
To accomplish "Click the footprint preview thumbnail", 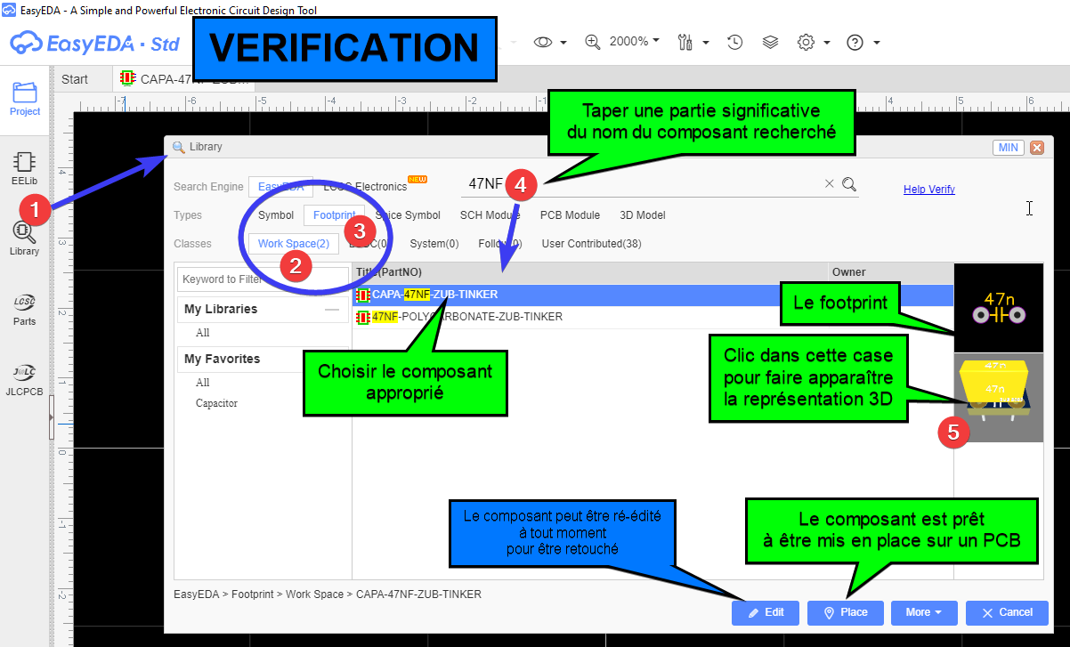I will (998, 308).
